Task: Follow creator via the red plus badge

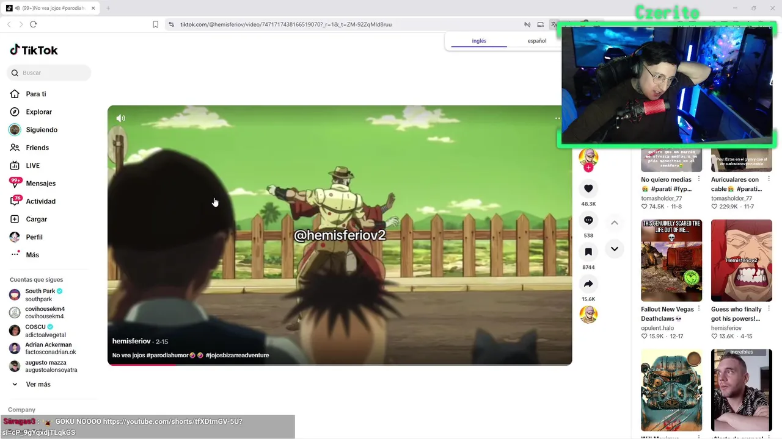Action: tap(588, 168)
